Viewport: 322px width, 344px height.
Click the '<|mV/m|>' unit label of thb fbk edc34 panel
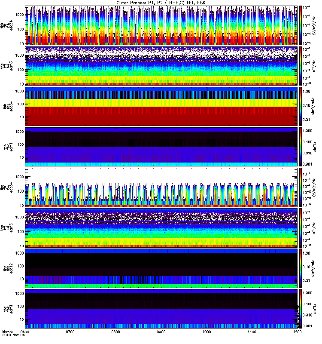point(313,106)
